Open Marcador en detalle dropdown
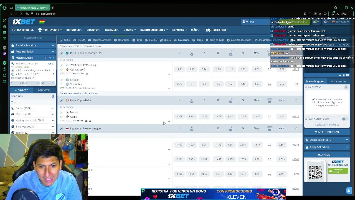 click(22, 78)
